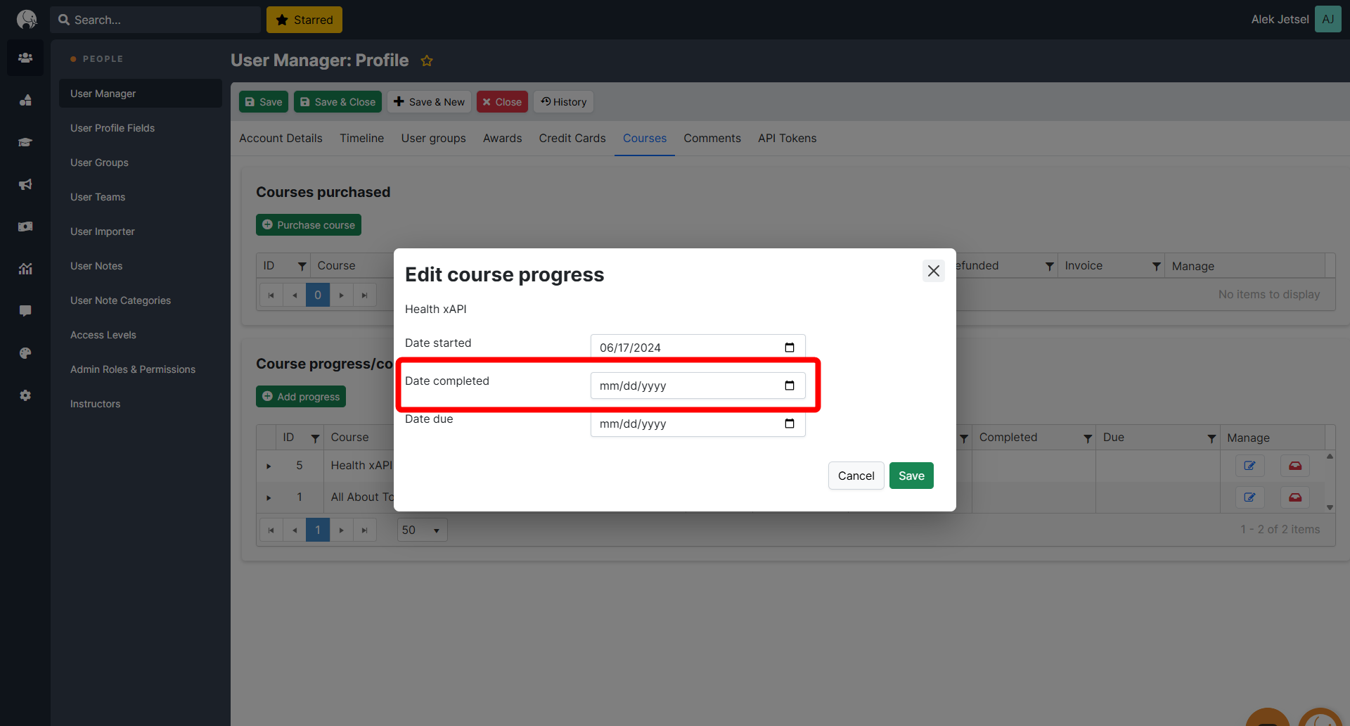This screenshot has width=1350, height=726.
Task: Click Cancel in the dialog
Action: click(856, 476)
